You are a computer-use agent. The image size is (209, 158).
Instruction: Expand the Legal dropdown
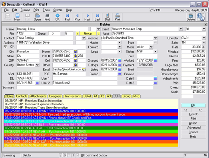click(x=119, y=52)
